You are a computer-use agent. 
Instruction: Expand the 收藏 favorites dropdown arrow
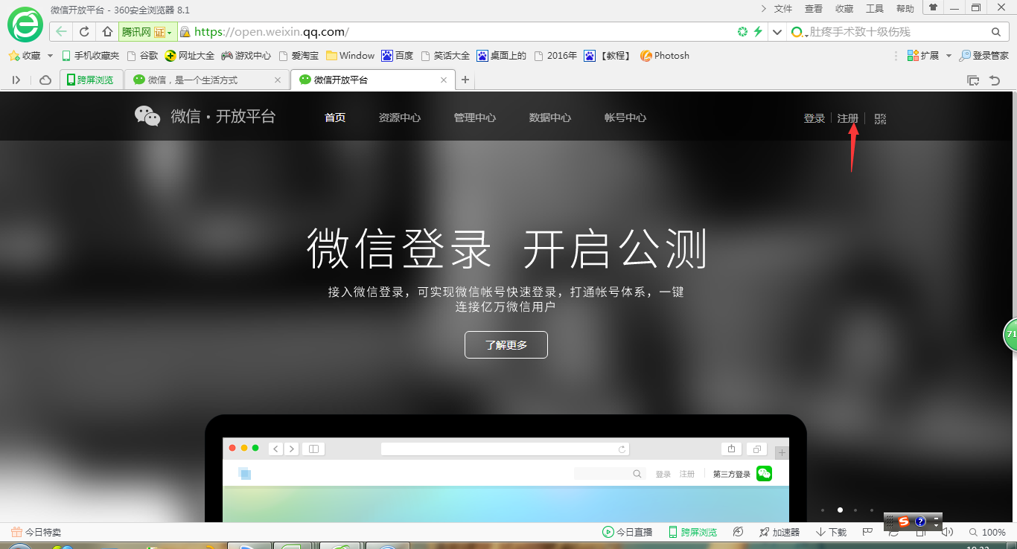51,56
